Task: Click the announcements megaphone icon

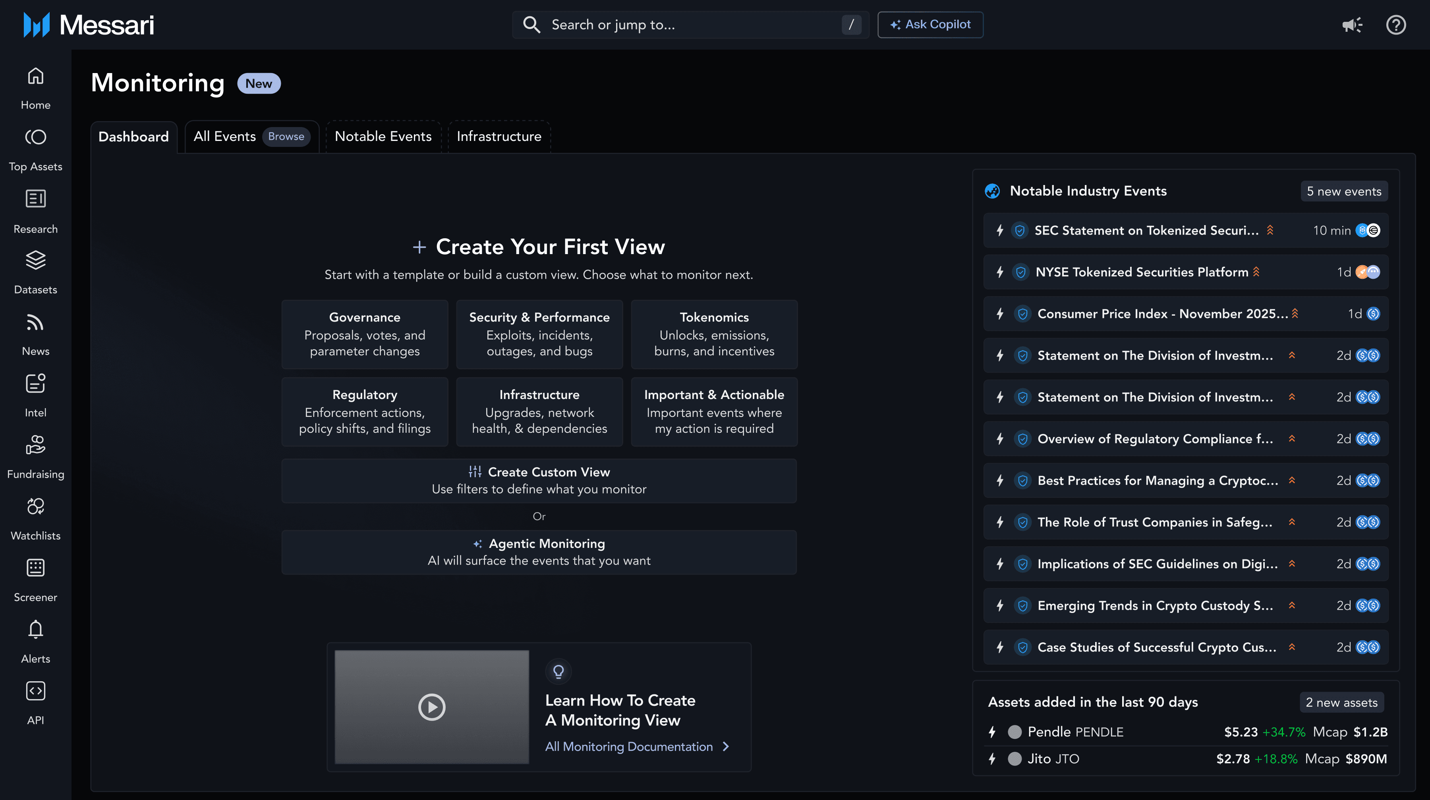Action: [x=1352, y=25]
